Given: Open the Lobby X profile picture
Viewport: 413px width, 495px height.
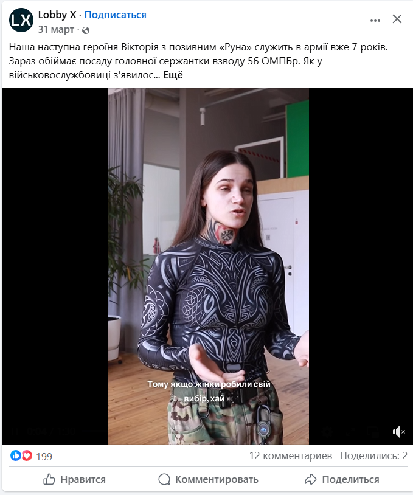Looking at the screenshot, I should point(21,20).
